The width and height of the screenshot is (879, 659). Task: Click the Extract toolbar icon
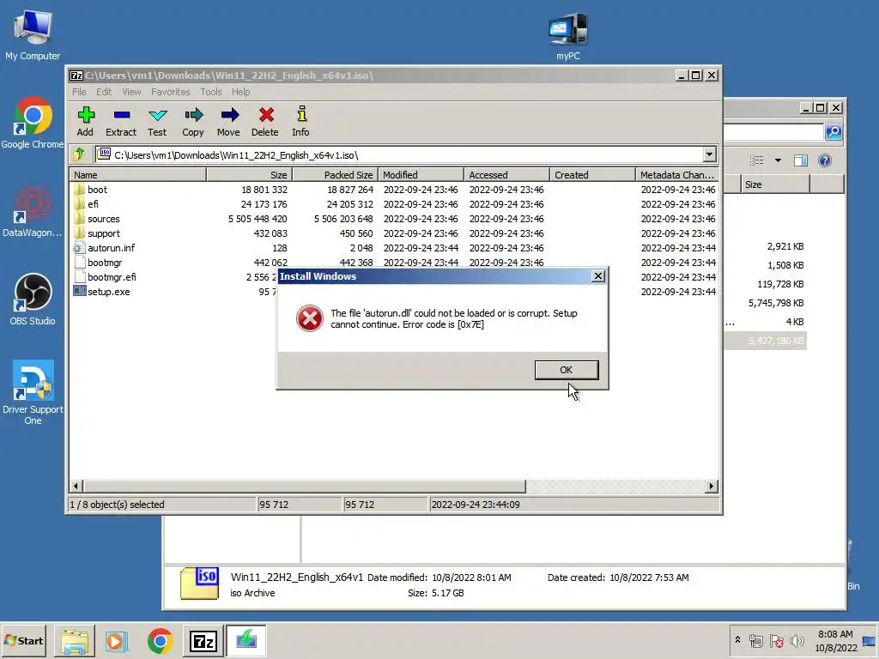coord(121,122)
